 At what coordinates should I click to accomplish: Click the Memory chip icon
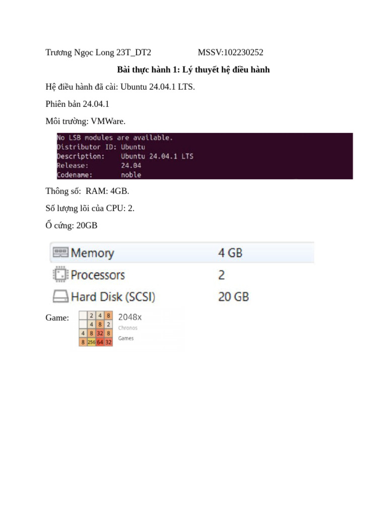[x=60, y=252]
